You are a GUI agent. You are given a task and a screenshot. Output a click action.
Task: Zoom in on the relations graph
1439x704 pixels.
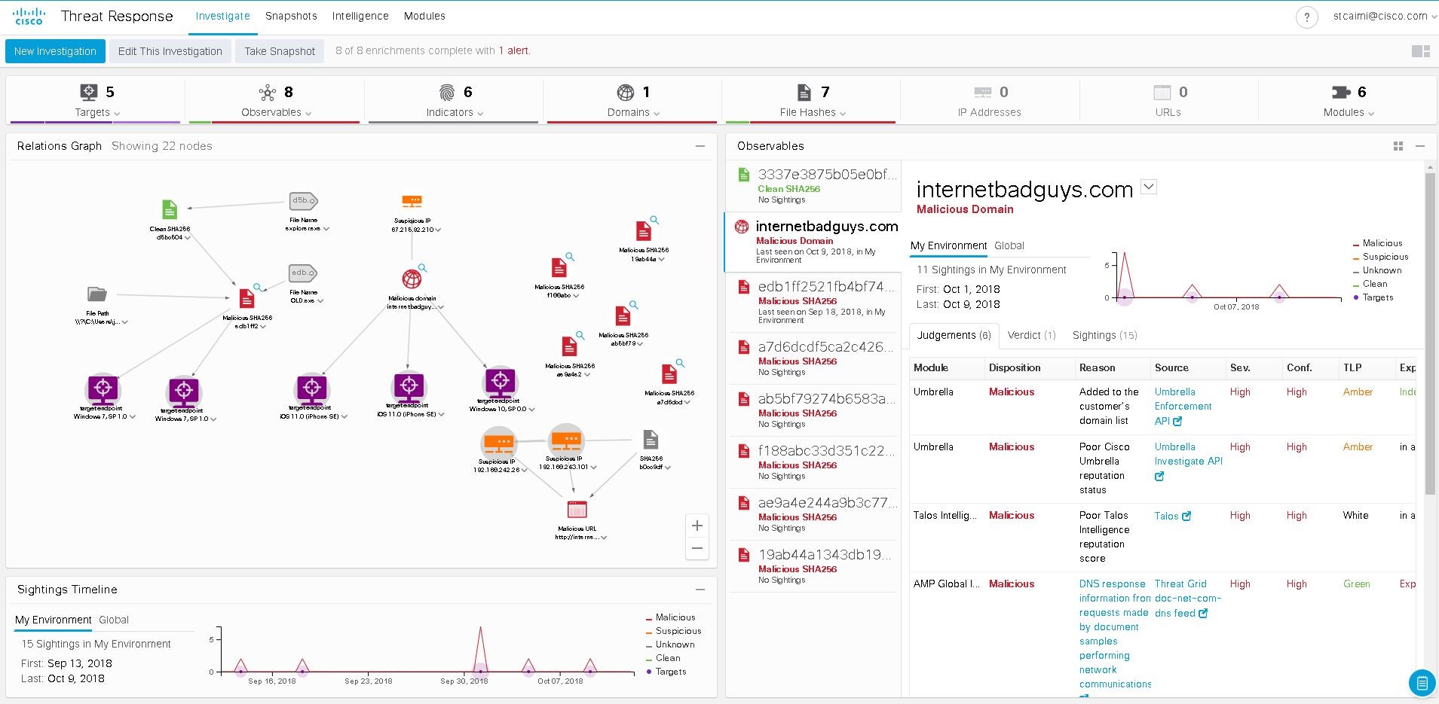(x=697, y=526)
